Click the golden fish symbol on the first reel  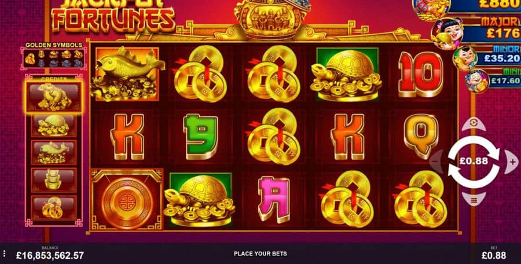coord(127,74)
